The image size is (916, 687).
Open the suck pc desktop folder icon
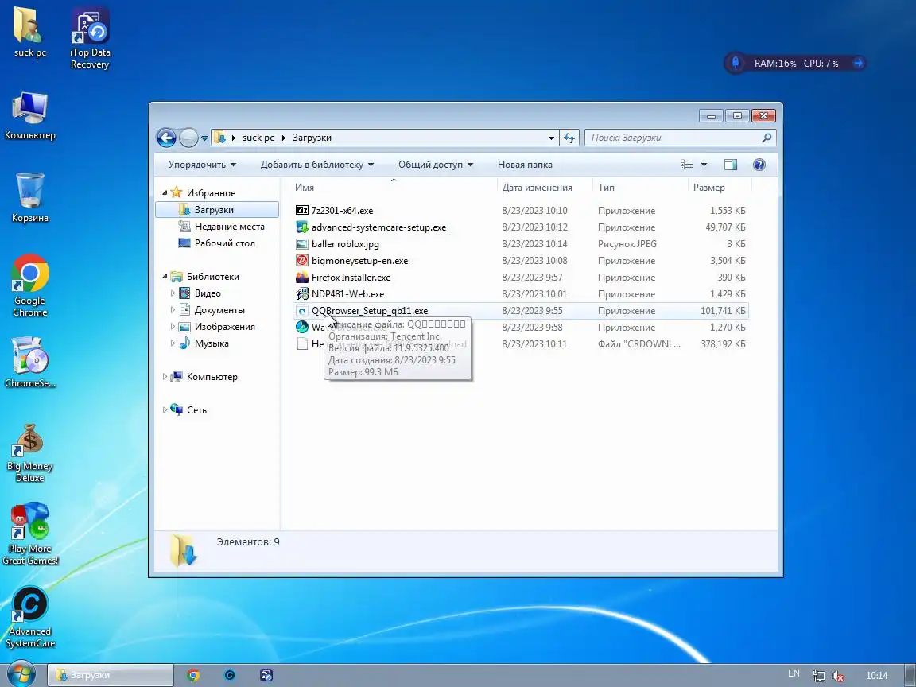[29, 32]
